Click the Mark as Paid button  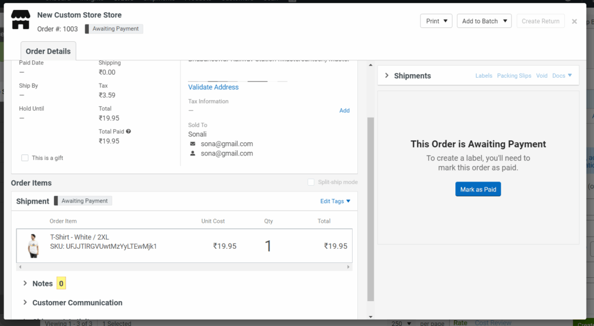(x=478, y=189)
